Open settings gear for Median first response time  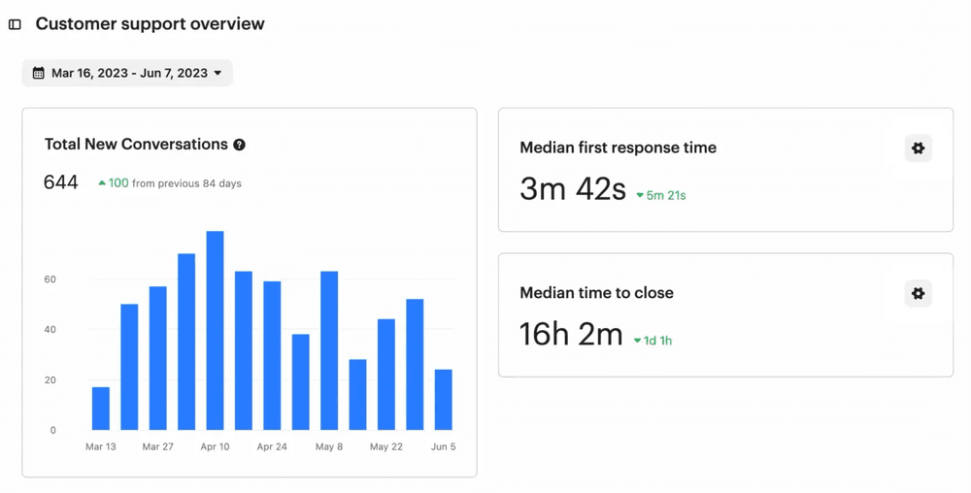918,148
